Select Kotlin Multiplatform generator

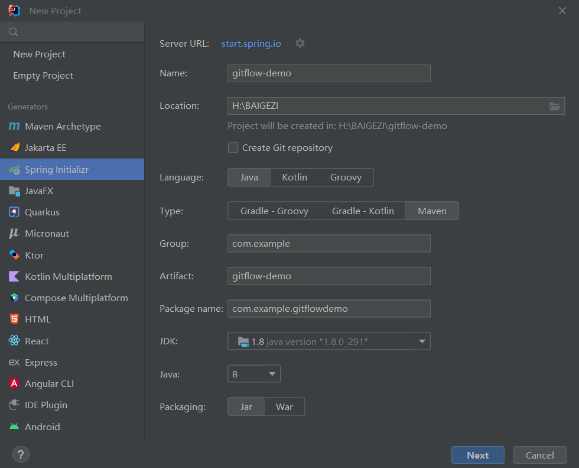[x=69, y=276]
